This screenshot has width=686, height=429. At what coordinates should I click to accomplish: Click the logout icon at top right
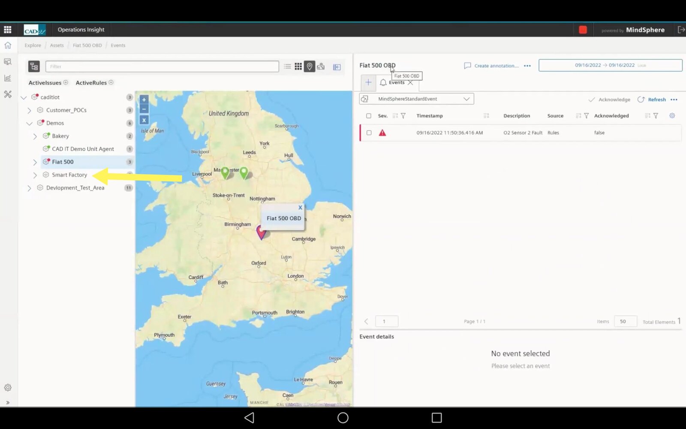681,30
